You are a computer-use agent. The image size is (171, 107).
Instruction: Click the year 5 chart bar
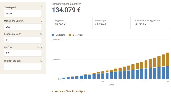coord(81,77)
